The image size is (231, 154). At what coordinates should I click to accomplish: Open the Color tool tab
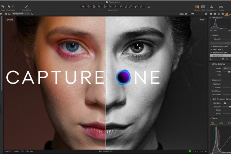pyautogui.click(x=223, y=14)
